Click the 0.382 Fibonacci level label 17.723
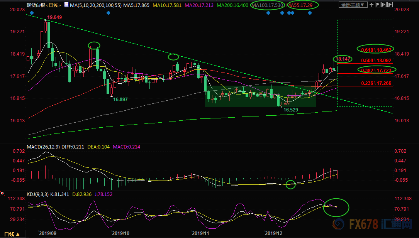The height and width of the screenshot is (238, 419). pyautogui.click(x=376, y=69)
